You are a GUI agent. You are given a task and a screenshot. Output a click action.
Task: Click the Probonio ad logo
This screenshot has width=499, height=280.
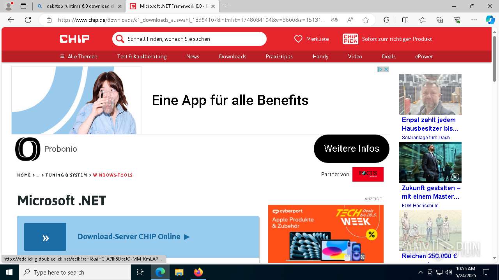tap(28, 149)
